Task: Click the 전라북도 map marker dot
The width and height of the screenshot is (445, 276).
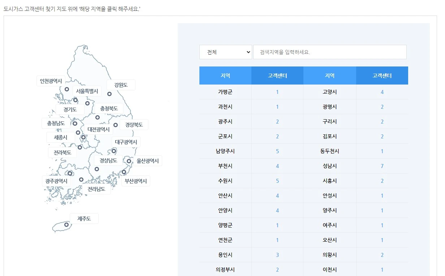Action: tap(80, 147)
